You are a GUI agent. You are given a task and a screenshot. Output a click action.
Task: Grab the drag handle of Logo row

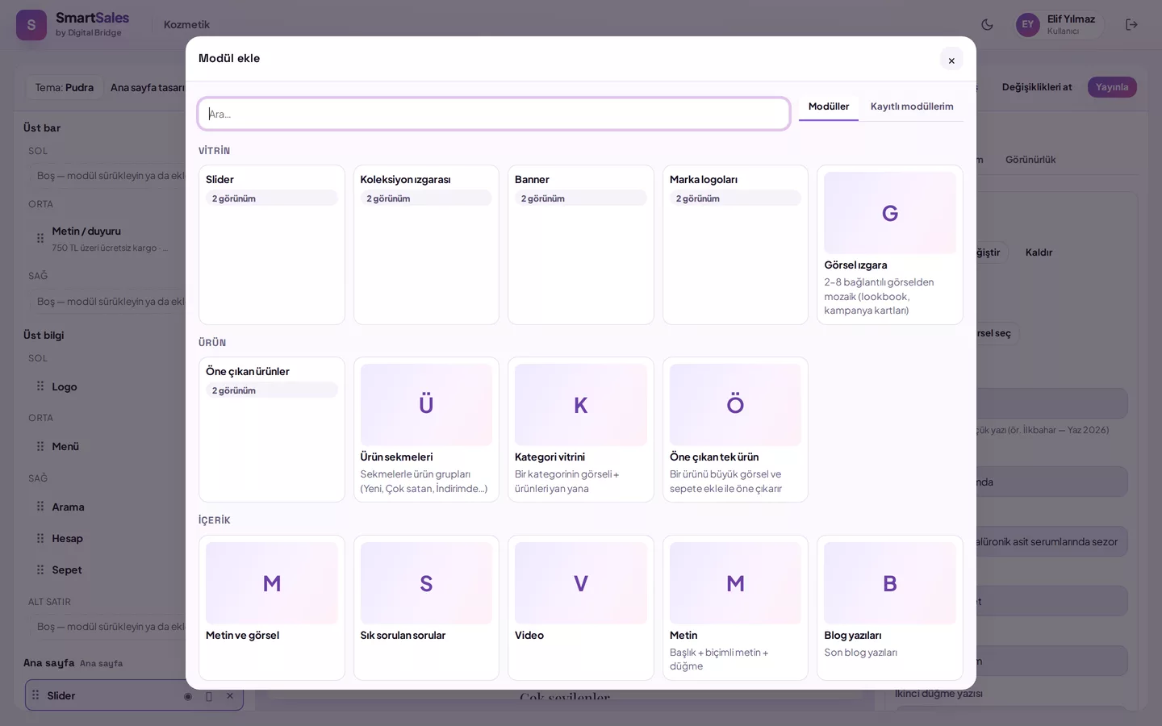[40, 386]
